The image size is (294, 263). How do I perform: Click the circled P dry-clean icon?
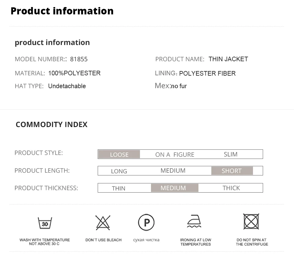point(146,222)
